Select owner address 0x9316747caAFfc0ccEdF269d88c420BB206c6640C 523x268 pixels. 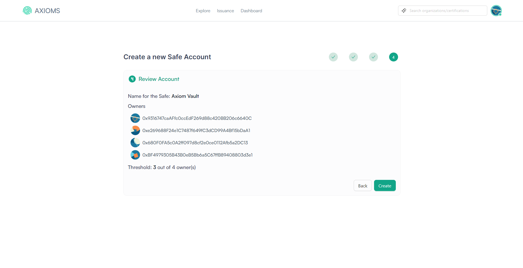pyautogui.click(x=197, y=118)
